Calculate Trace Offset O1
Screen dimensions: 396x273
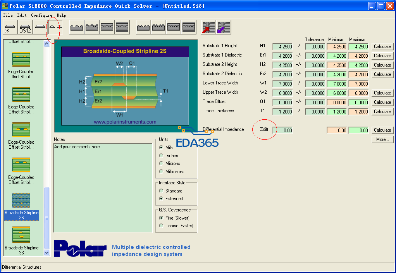[x=382, y=102]
